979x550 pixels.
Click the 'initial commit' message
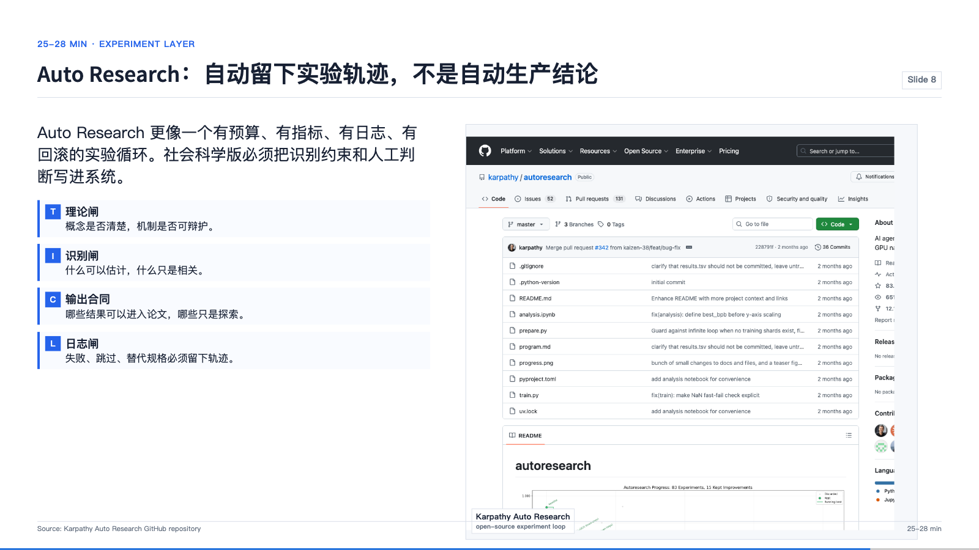coord(668,282)
